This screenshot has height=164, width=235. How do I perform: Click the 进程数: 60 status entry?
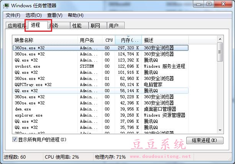pyautogui.click(x=15, y=157)
